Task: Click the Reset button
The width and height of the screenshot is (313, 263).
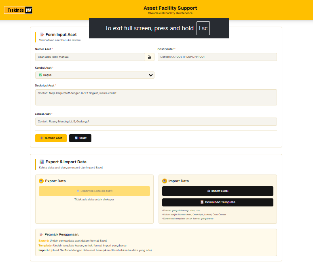Action: [80, 138]
